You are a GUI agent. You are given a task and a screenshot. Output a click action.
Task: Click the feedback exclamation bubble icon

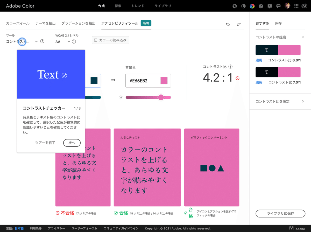270,6
